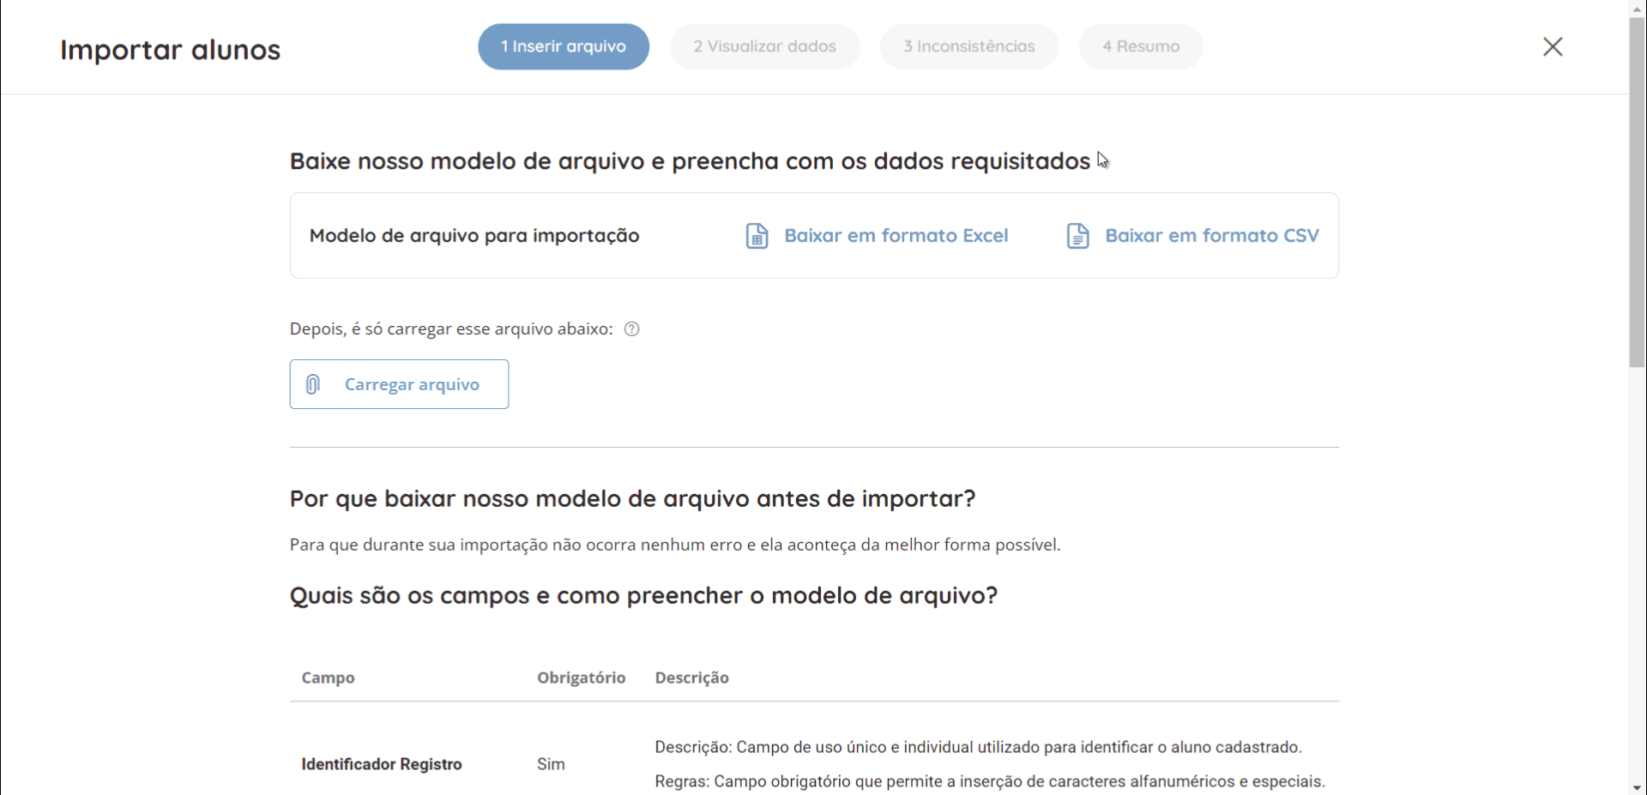Screen dimensions: 1647x795
Task: Download template via Baixar em formato CSV
Action: pos(1211,236)
